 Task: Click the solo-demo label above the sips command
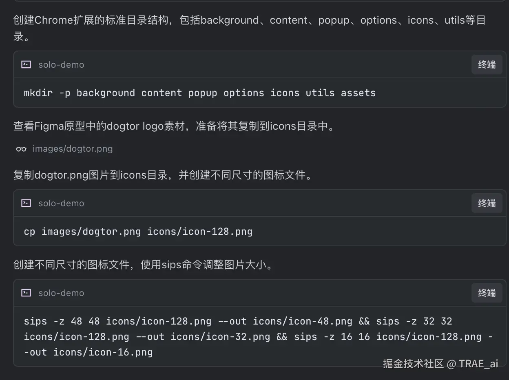click(61, 293)
